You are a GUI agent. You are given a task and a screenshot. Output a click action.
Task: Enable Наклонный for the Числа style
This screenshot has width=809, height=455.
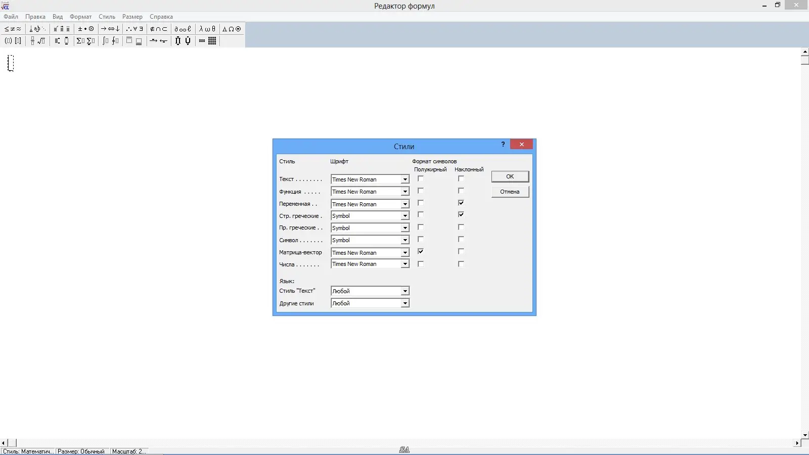click(462, 263)
